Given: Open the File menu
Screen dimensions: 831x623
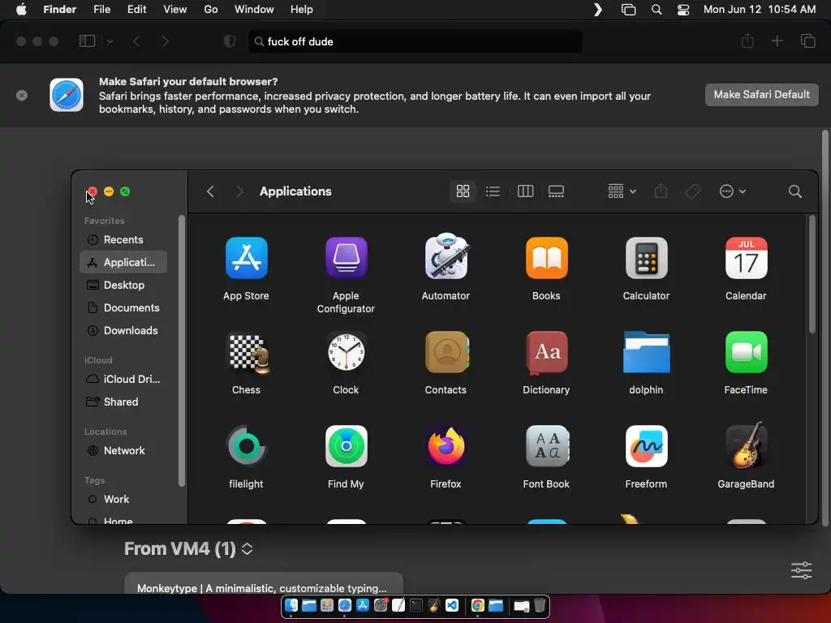Looking at the screenshot, I should pos(101,10).
